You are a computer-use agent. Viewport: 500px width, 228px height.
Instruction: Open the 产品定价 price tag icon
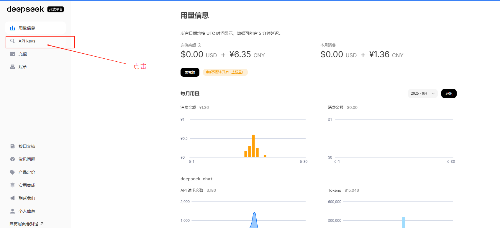tap(12, 172)
